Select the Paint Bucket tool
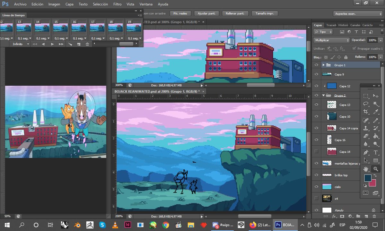This screenshot has width=385, height=231. (376, 136)
